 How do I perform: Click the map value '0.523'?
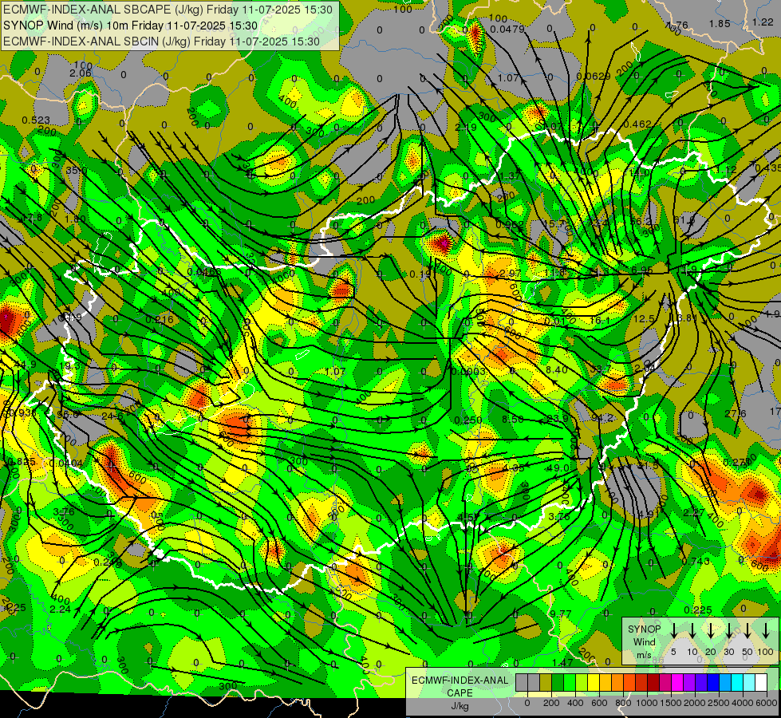coord(36,120)
